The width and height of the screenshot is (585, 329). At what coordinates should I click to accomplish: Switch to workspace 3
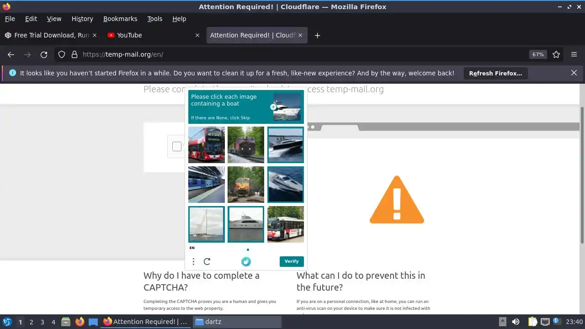pos(42,322)
